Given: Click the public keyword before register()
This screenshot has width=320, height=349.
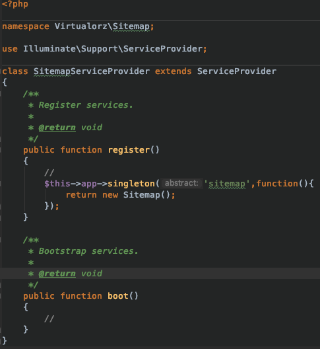Looking at the screenshot, I should pyautogui.click(x=39, y=150).
